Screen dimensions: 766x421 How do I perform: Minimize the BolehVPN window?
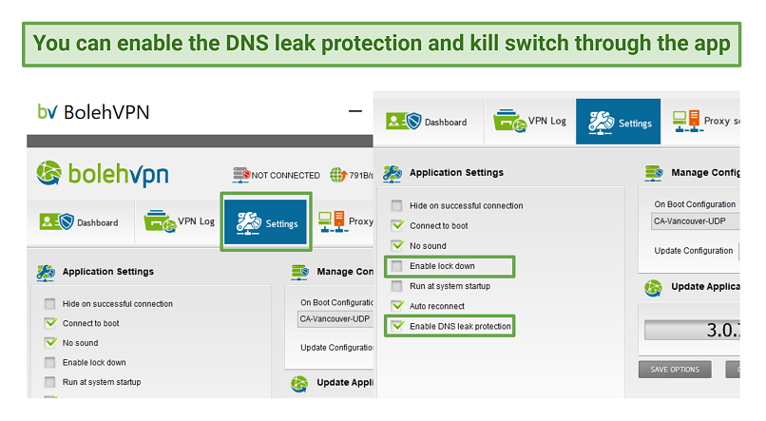[355, 111]
